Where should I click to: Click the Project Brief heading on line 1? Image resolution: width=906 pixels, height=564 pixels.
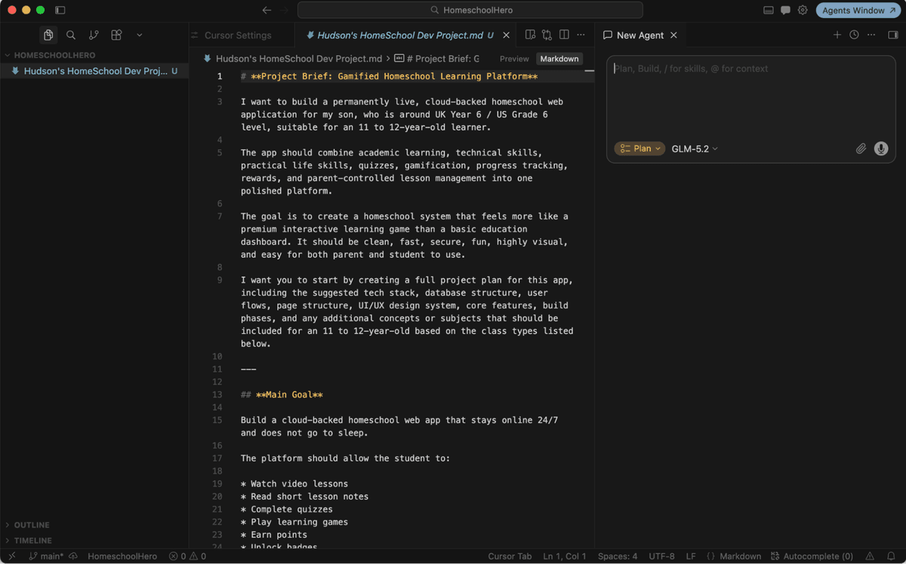pos(389,76)
